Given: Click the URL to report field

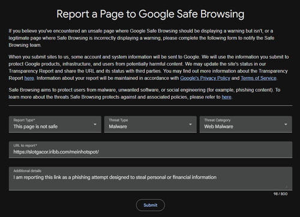Looking at the screenshot, I should pyautogui.click(x=151, y=149).
